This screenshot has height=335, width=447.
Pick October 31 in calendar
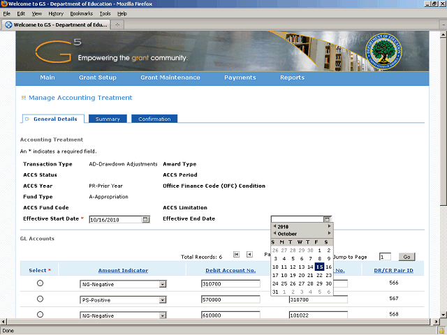coord(275,292)
